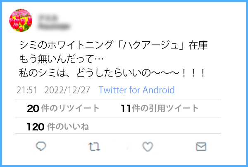Image resolution: width=248 pixels, height=167 pixels.
Task: Retweet using the arrows icon
Action: coord(94,147)
